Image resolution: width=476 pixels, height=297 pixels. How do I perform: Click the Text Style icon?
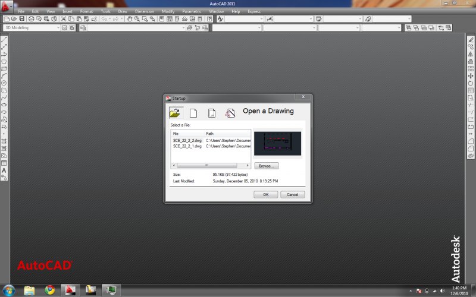point(220,19)
